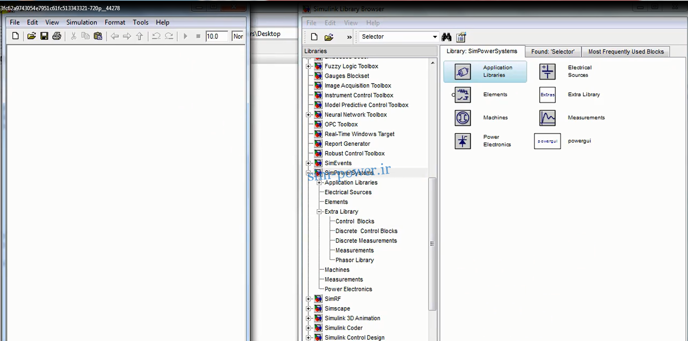Open the simulation mode dropdown showing Nor
The height and width of the screenshot is (341, 688).
(x=238, y=36)
